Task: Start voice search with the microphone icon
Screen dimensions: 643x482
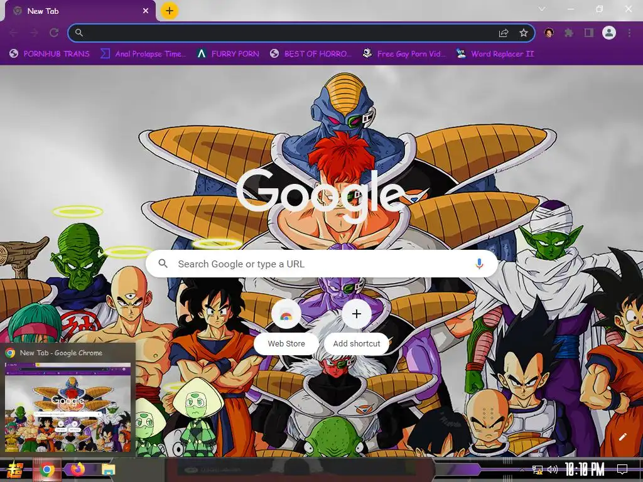Action: coord(479,264)
